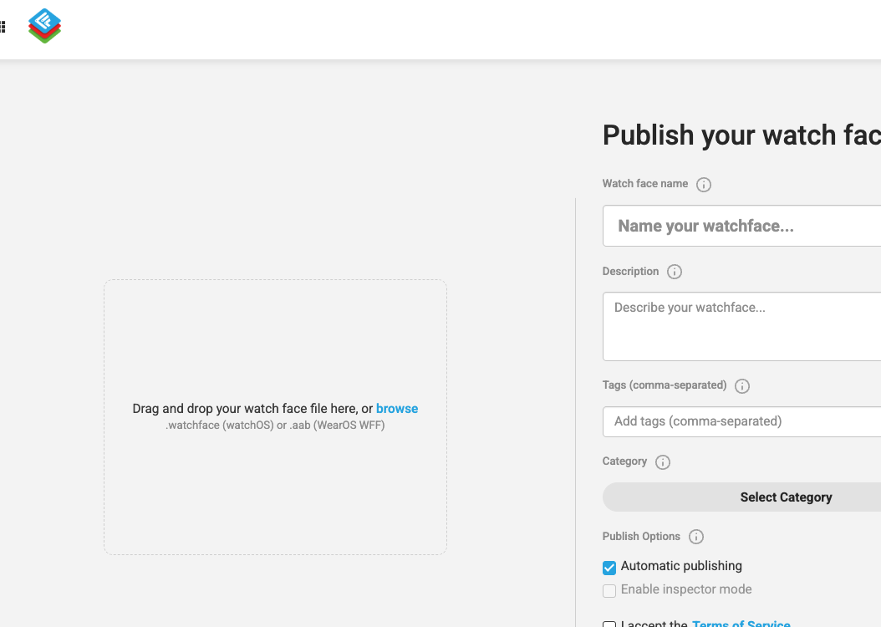Show info icon beside Description

(675, 272)
